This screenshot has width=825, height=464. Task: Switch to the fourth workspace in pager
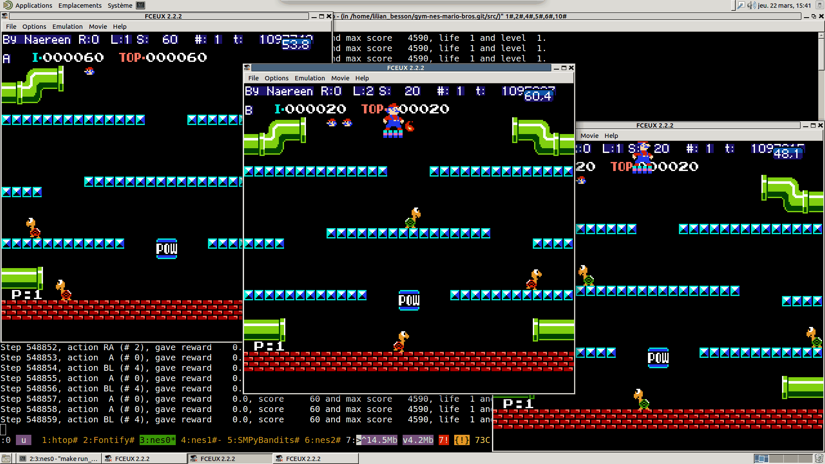pos(804,458)
